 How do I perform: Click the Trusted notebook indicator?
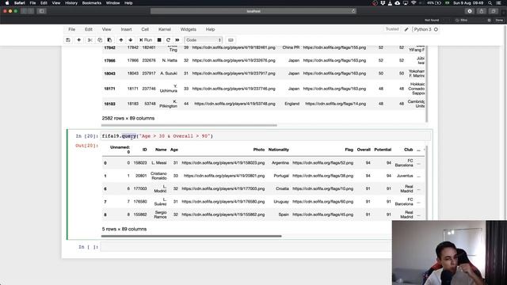pos(392,29)
